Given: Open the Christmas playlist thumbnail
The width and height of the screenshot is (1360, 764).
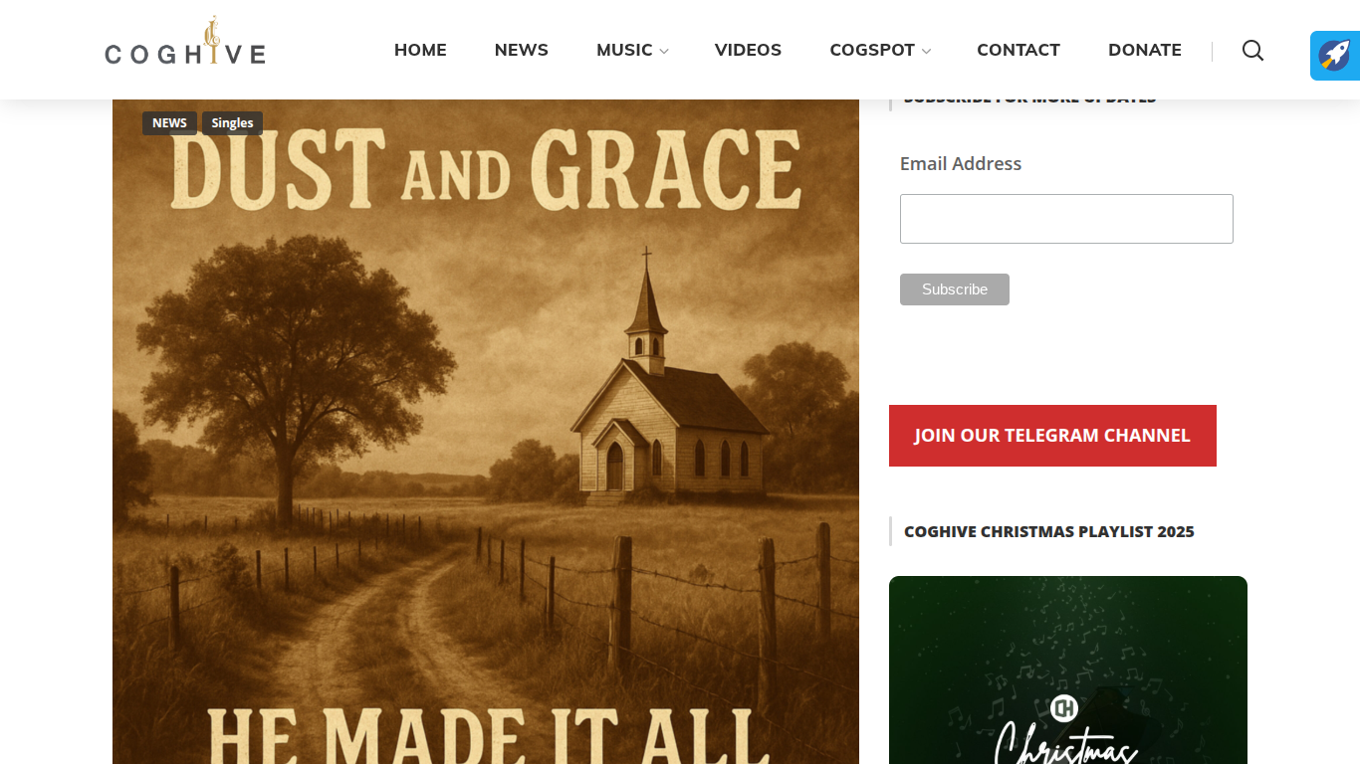Looking at the screenshot, I should point(1068,670).
